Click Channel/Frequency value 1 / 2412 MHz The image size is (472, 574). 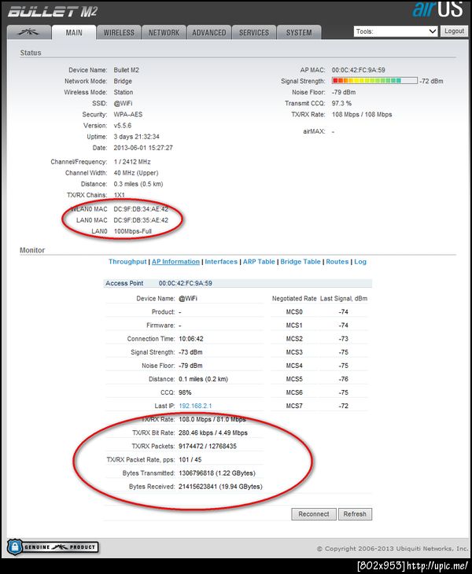tap(132, 162)
